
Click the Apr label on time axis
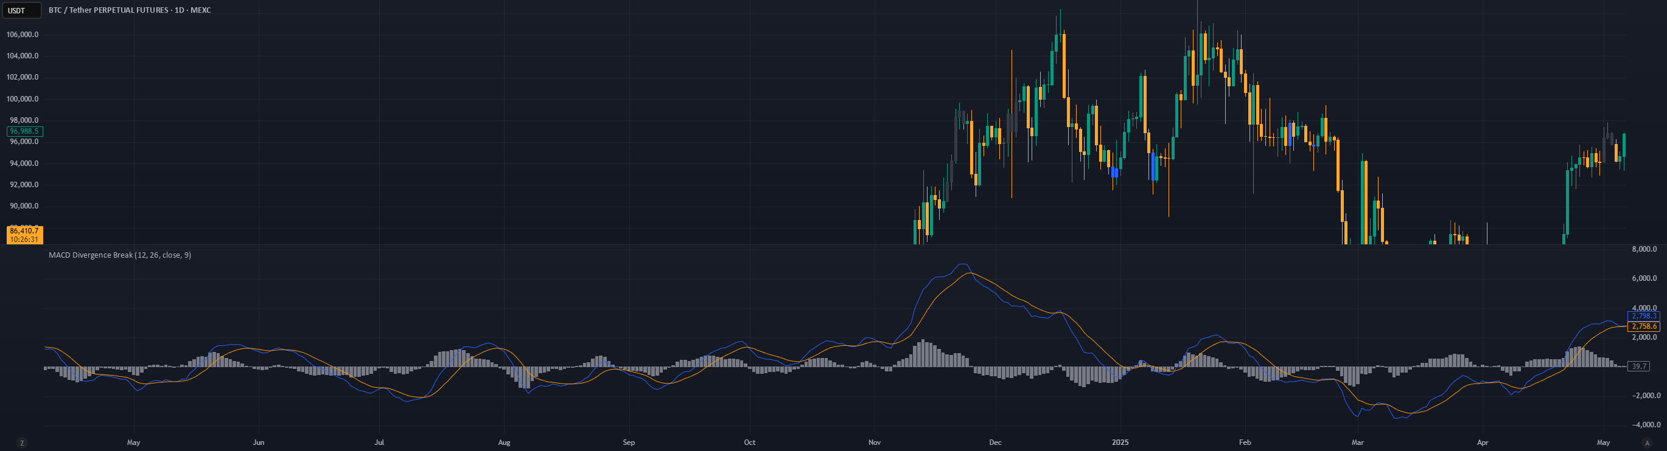[x=1483, y=442]
